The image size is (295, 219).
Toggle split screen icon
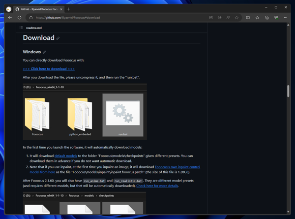click(x=248, y=18)
